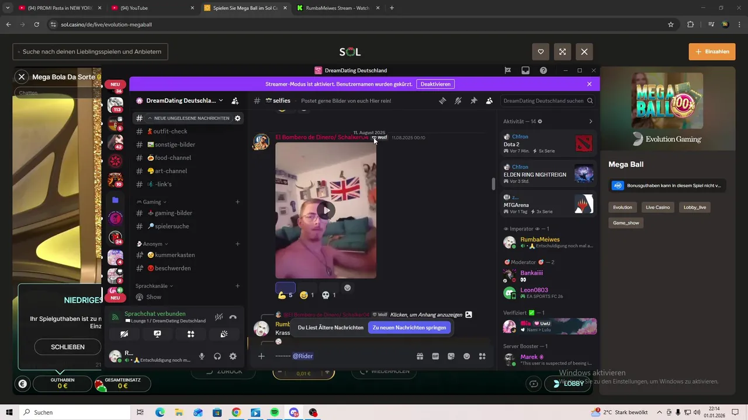
Task: Open notification settings bell in channel header
Action: point(458,100)
